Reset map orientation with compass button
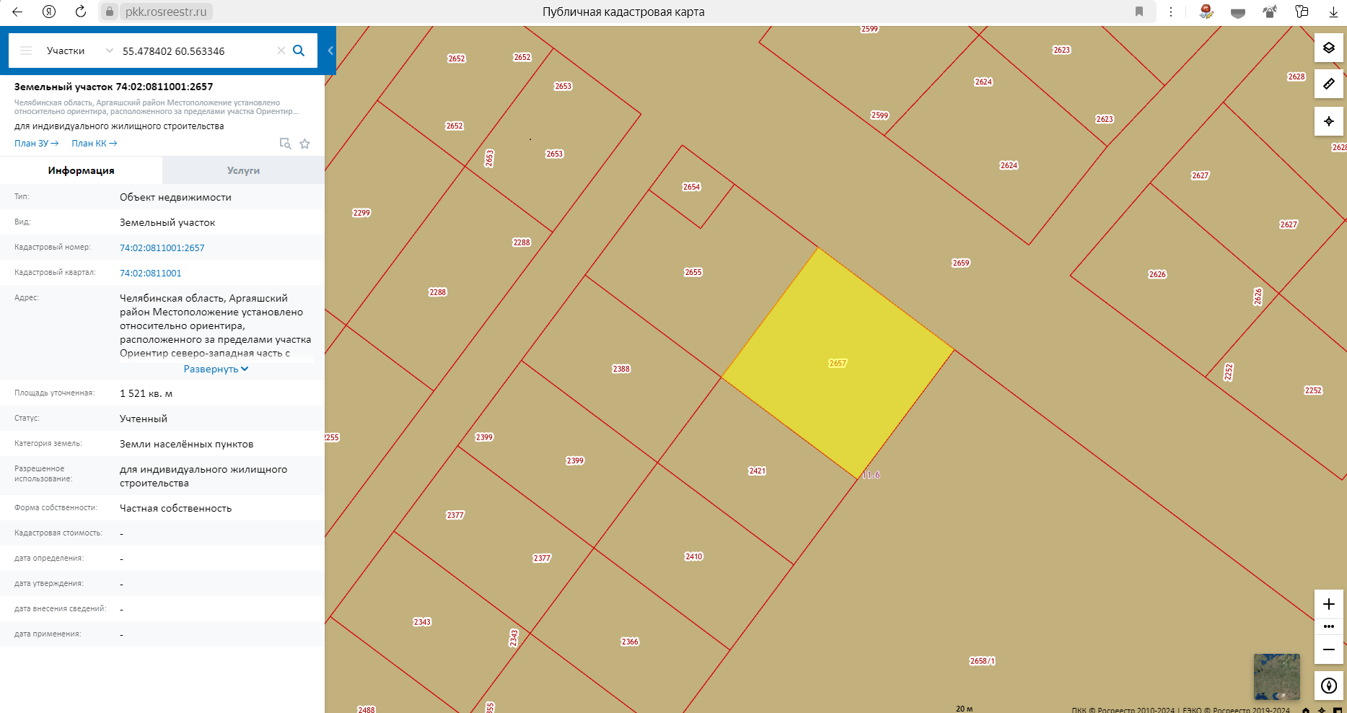The image size is (1347, 713). pyautogui.click(x=1328, y=686)
